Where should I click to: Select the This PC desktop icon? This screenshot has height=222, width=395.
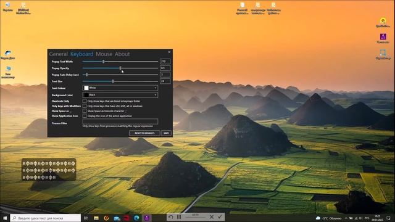(x=8, y=73)
